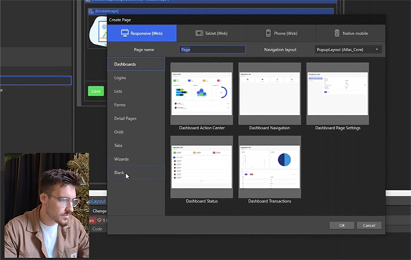Click the Native mobile device icon

click(x=337, y=34)
